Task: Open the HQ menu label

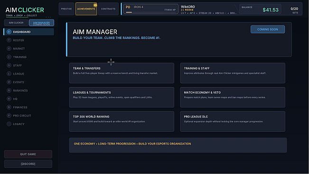Action: pyautogui.click(x=15, y=99)
